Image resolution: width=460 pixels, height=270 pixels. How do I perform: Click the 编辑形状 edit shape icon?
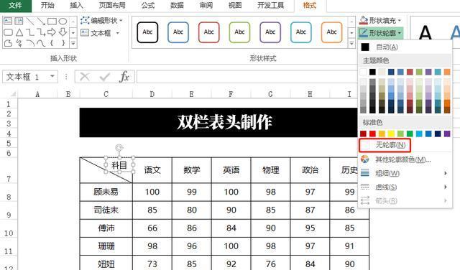point(85,20)
